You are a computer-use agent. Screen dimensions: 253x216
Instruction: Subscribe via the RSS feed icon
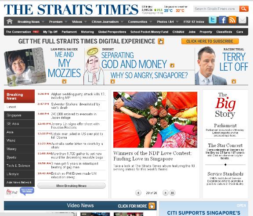click(x=232, y=20)
